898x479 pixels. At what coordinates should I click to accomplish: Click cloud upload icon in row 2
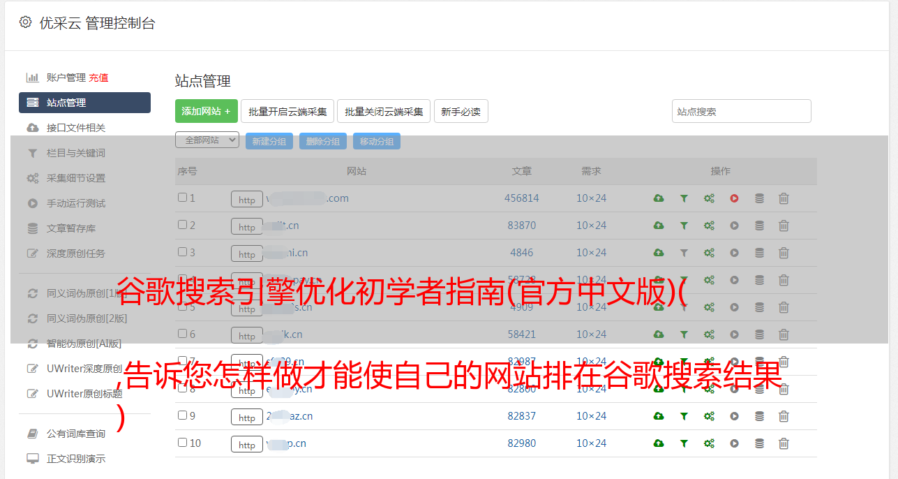coord(659,226)
